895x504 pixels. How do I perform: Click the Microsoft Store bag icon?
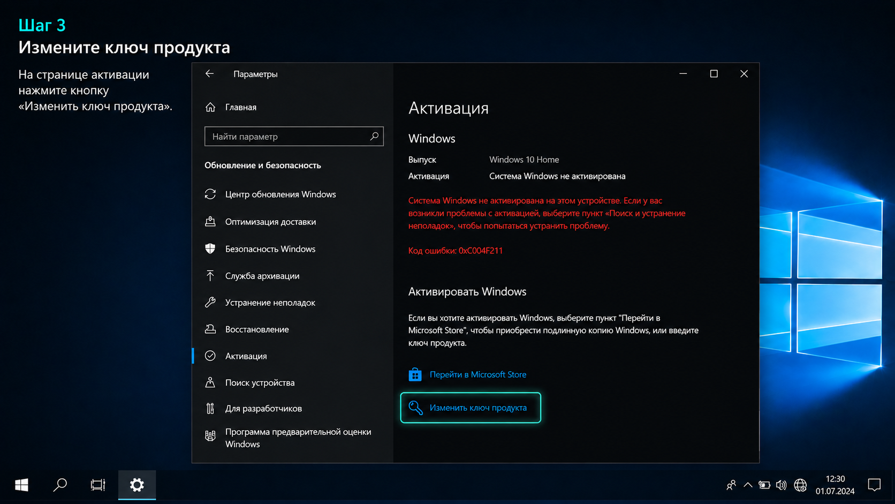pos(415,374)
